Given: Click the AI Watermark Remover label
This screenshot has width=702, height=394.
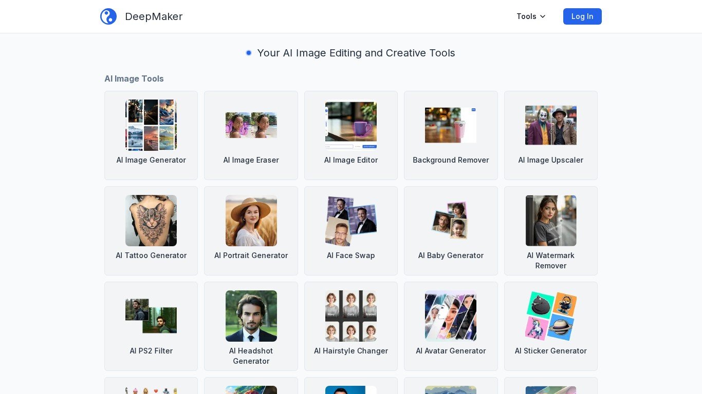Looking at the screenshot, I should click(x=550, y=261).
